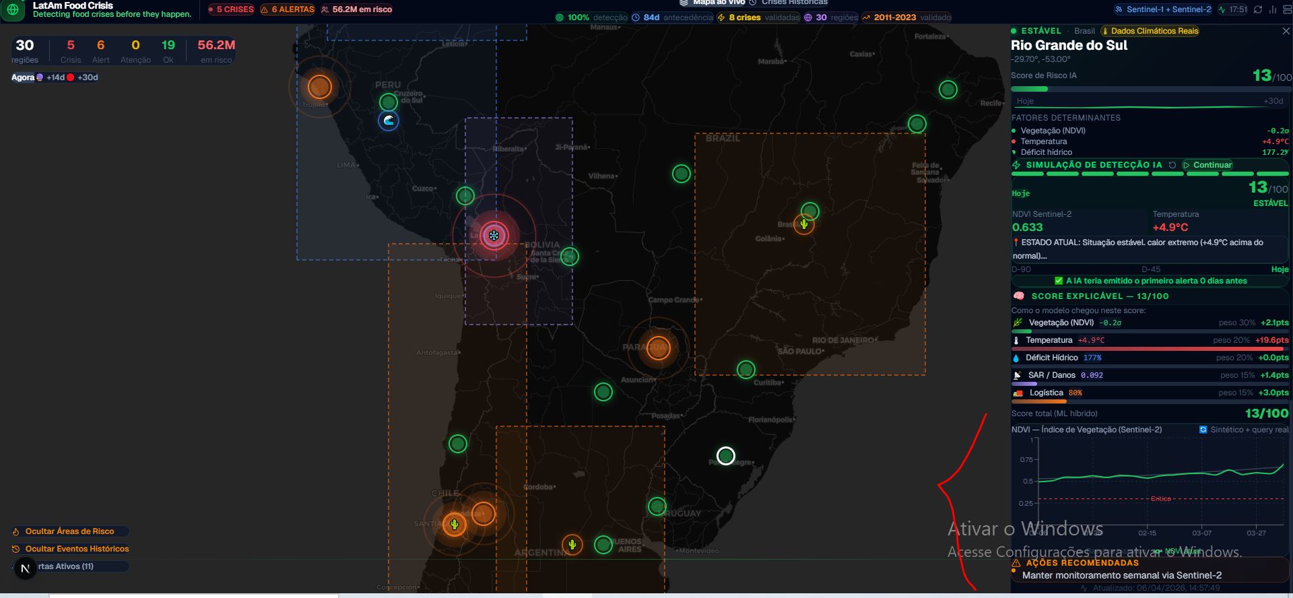Click the green marker south of Asunción

[603, 391]
